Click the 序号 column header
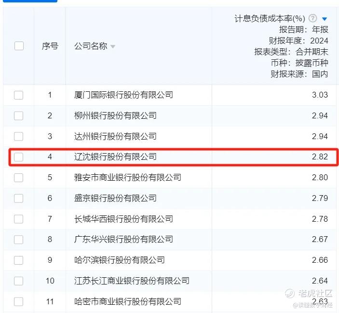The image size is (339, 313). 50,46
